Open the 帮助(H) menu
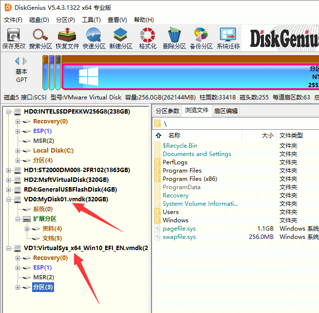The width and height of the screenshot is (319, 313). [x=144, y=20]
